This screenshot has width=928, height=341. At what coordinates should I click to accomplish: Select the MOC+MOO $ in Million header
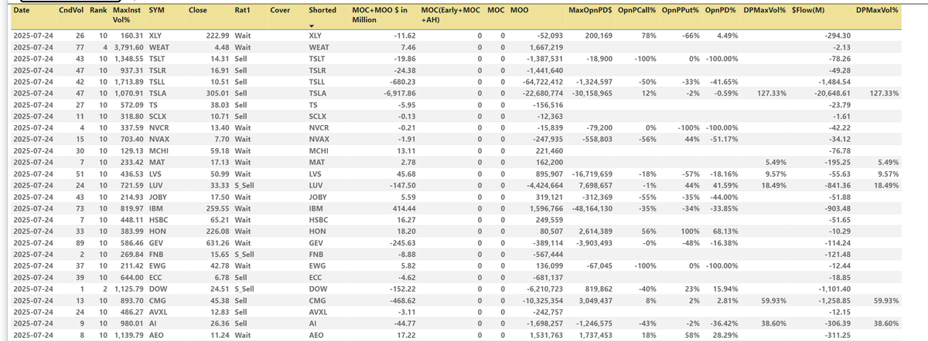(x=379, y=14)
